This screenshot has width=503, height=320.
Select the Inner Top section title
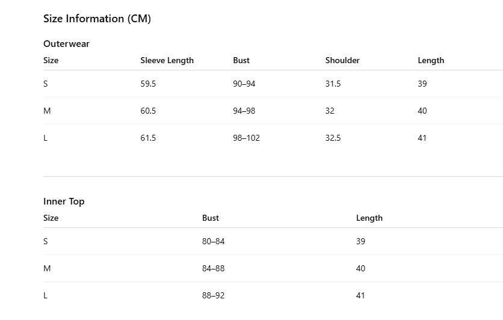(64, 202)
